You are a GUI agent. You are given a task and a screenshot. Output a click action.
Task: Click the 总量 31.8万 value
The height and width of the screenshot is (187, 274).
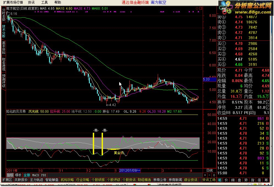[237, 91]
